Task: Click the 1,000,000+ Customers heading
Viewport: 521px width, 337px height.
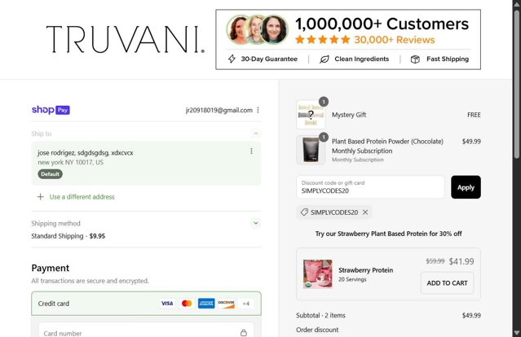Action: point(382,24)
